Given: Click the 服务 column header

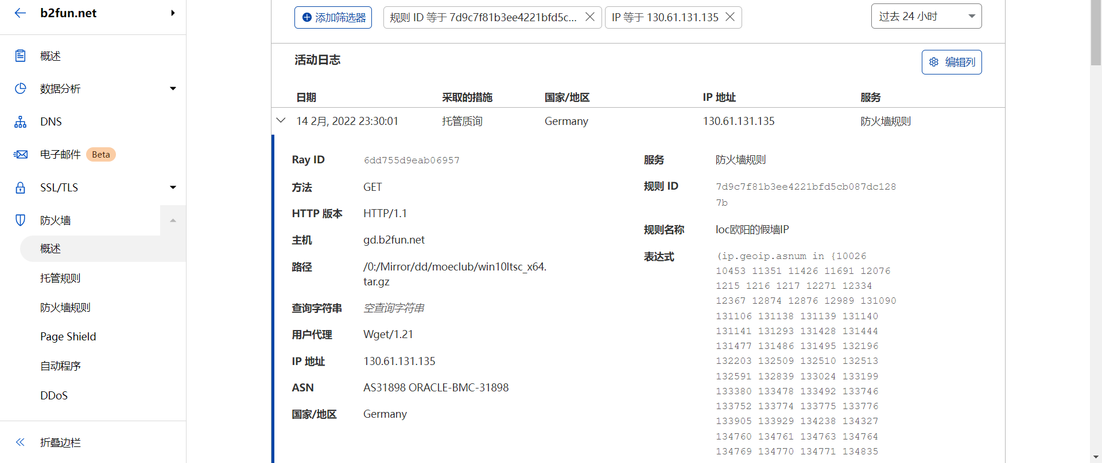Looking at the screenshot, I should pos(871,97).
